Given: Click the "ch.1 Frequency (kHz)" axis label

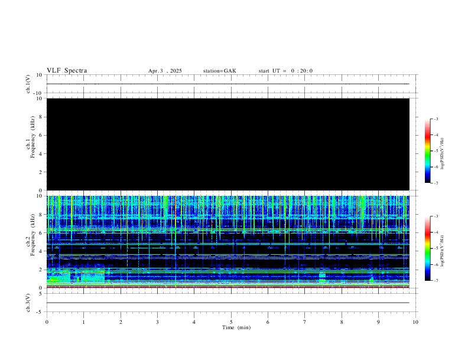Looking at the screenshot, I should coord(31,137).
